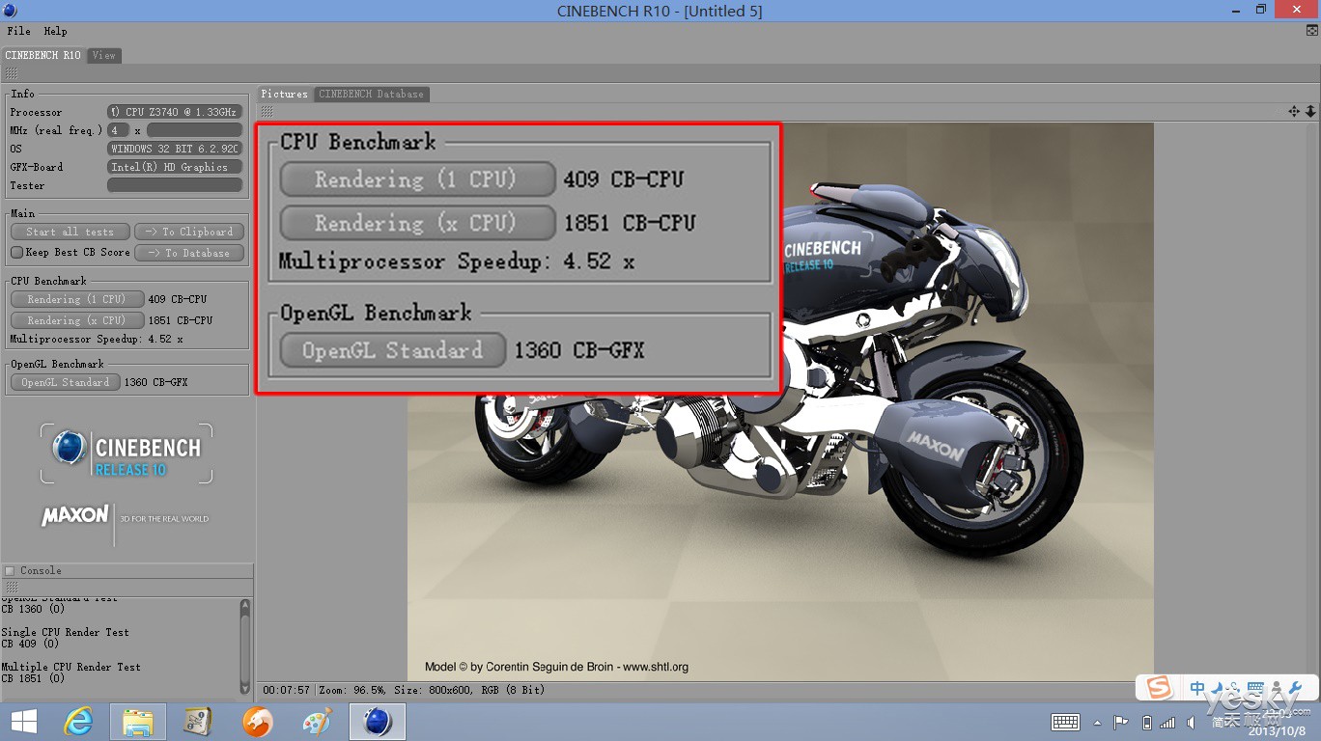Screen dimensions: 1321x741
Task: Click the grip handle under the Console header
Action: pos(11,587)
